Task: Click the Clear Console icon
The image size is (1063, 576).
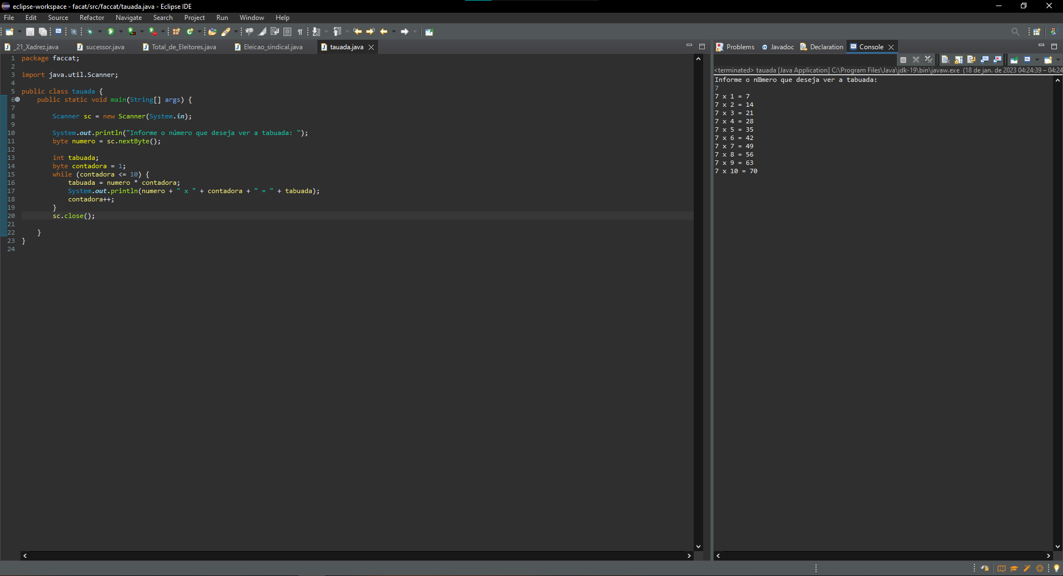Action: tap(945, 60)
